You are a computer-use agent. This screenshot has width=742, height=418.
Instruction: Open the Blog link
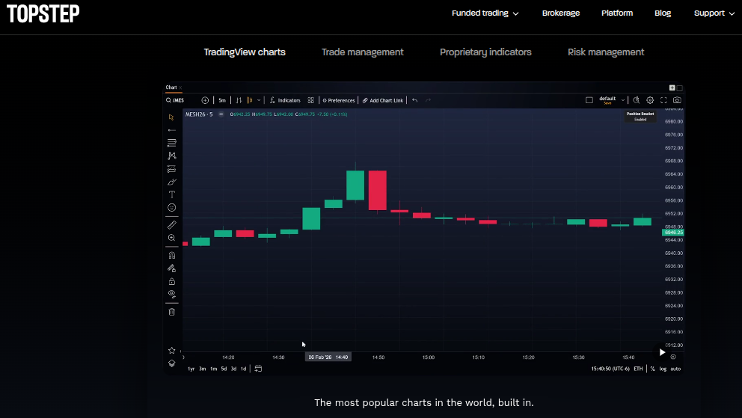tap(663, 13)
